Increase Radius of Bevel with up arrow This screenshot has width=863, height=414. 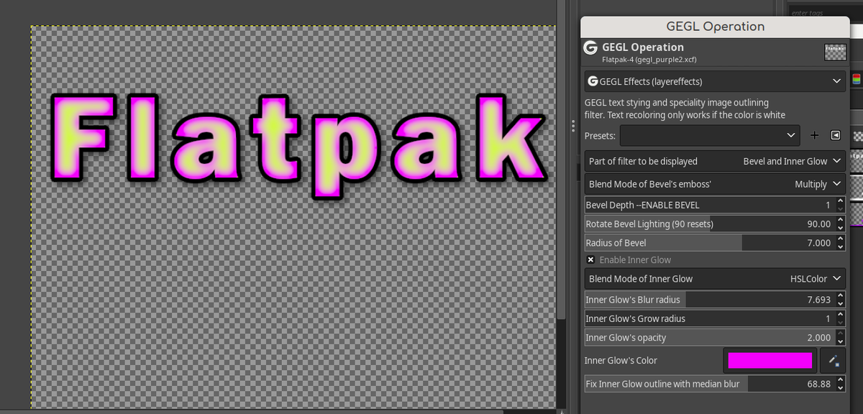click(840, 239)
